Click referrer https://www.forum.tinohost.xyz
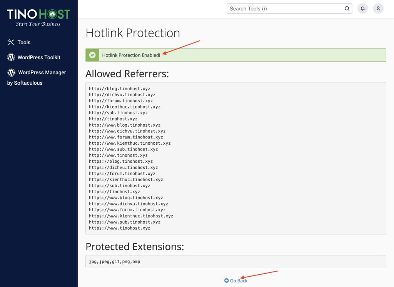 tap(127, 210)
